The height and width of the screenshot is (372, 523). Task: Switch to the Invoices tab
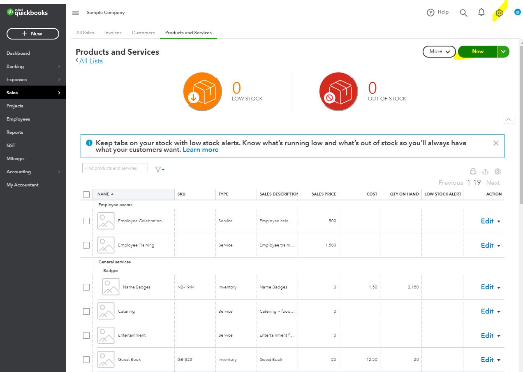[113, 33]
